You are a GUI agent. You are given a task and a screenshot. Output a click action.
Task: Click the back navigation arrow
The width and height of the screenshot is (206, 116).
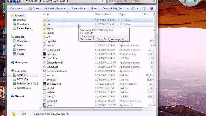(x=10, y=1)
